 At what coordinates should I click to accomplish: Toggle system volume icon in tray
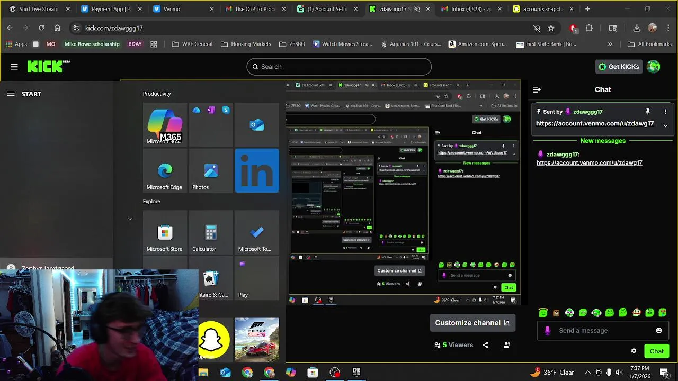619,373
